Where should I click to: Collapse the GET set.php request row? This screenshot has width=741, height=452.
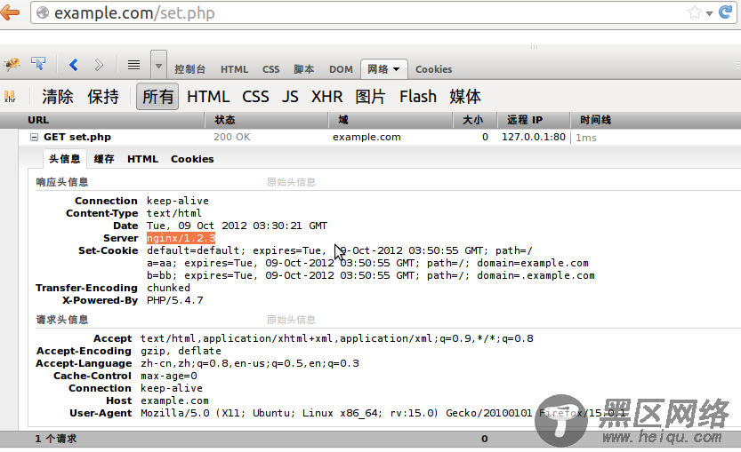34,138
